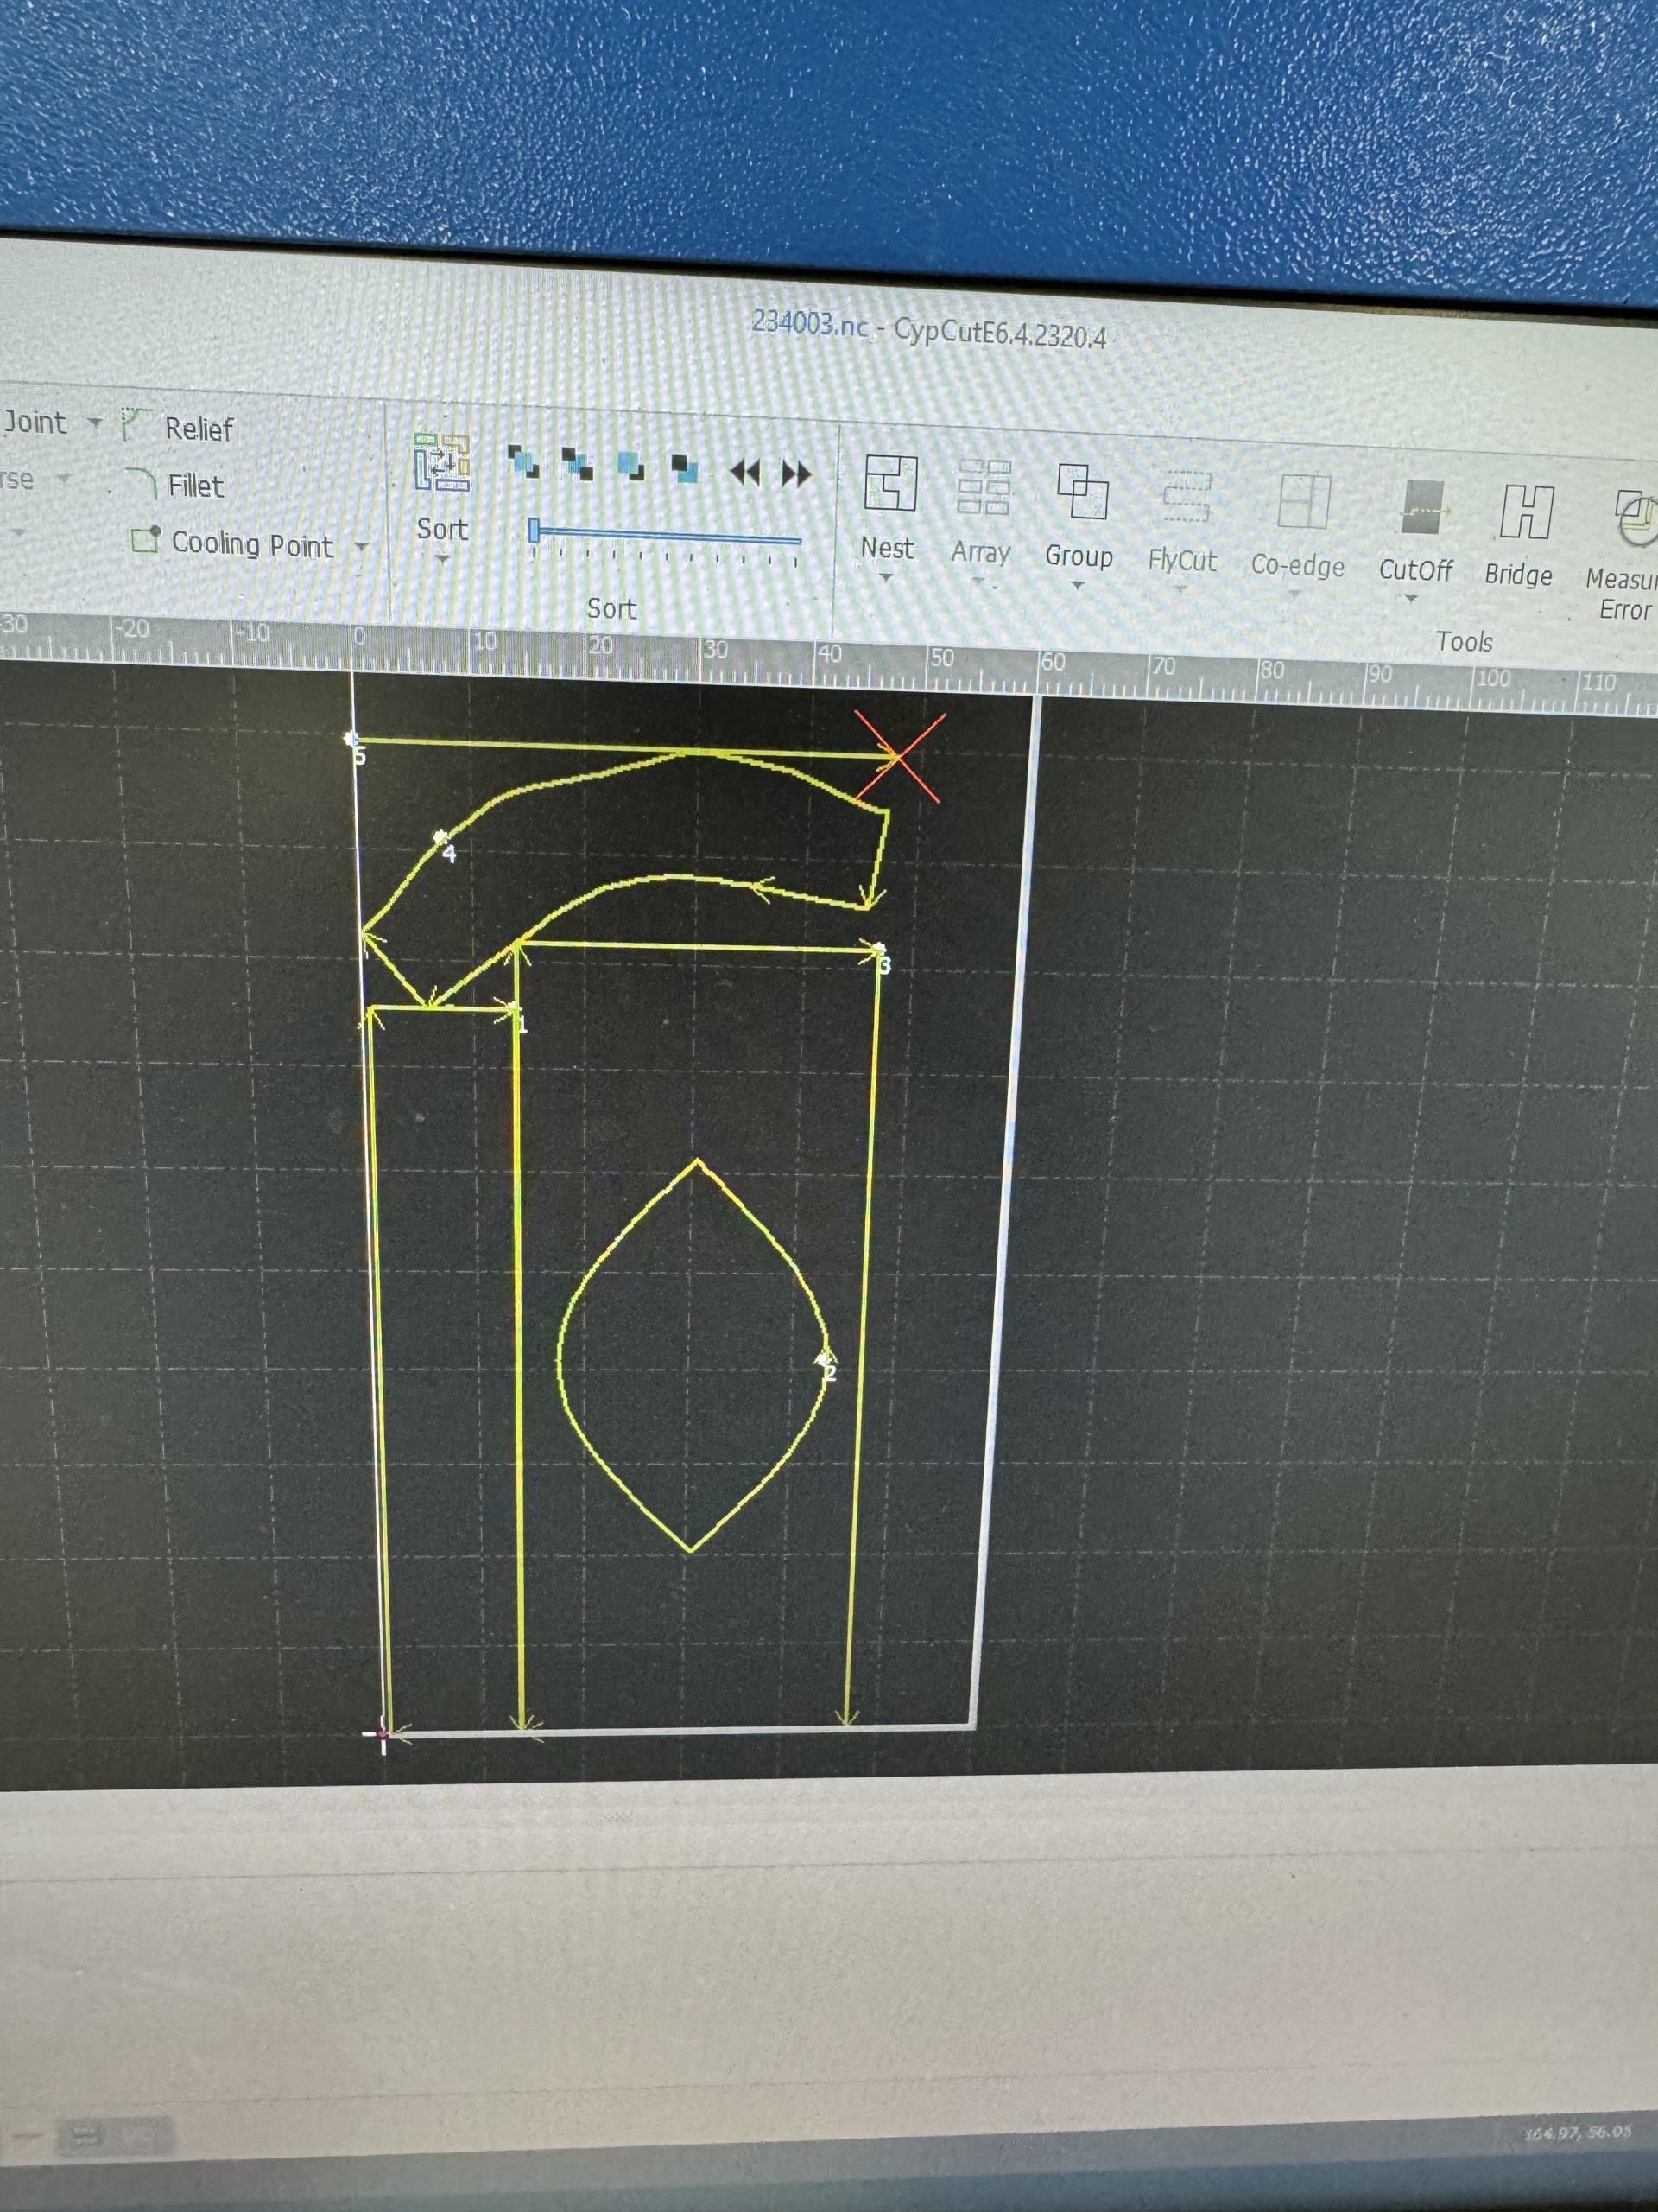The image size is (1658, 2212).
Task: Expand the Cooling Point dropdown arrow
Action: tap(362, 547)
